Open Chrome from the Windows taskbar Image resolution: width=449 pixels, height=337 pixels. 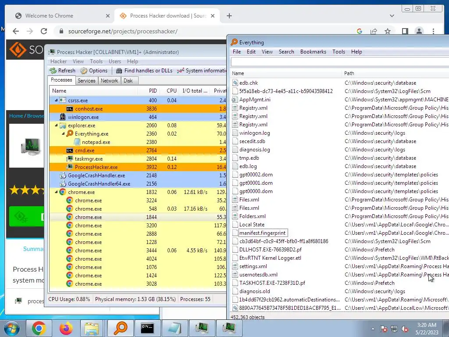pyautogui.click(x=39, y=328)
